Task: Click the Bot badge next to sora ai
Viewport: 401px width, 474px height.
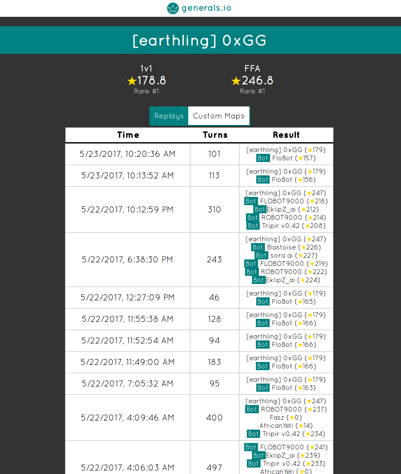Action: pyautogui.click(x=261, y=256)
